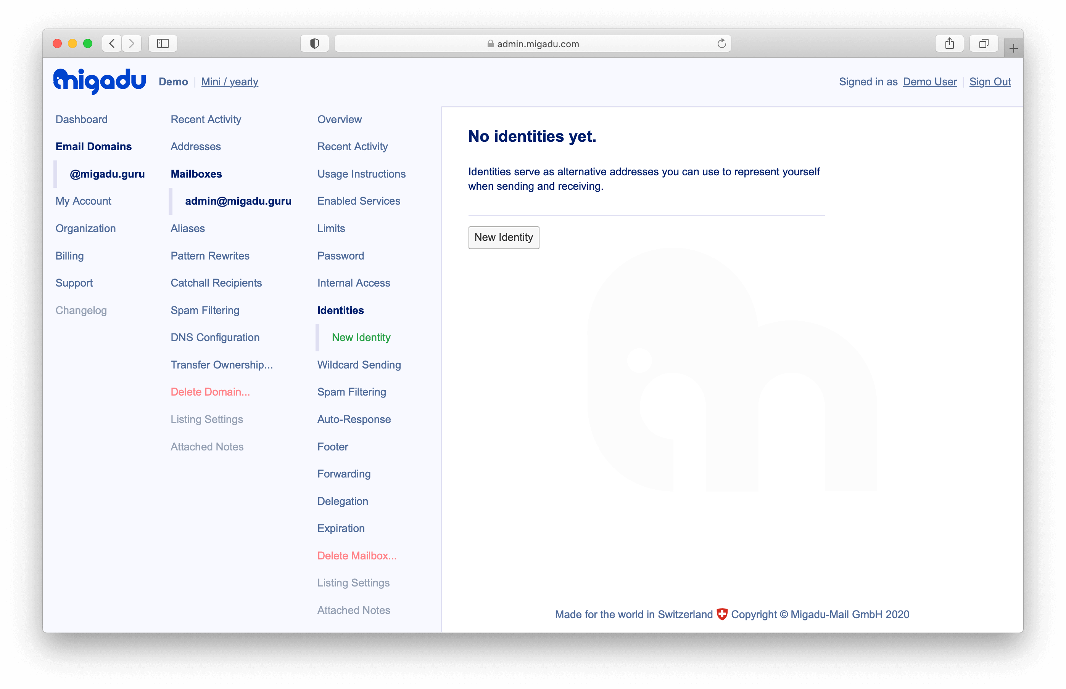The width and height of the screenshot is (1066, 689).
Task: Click the Forwarding navigation link
Action: coord(344,473)
